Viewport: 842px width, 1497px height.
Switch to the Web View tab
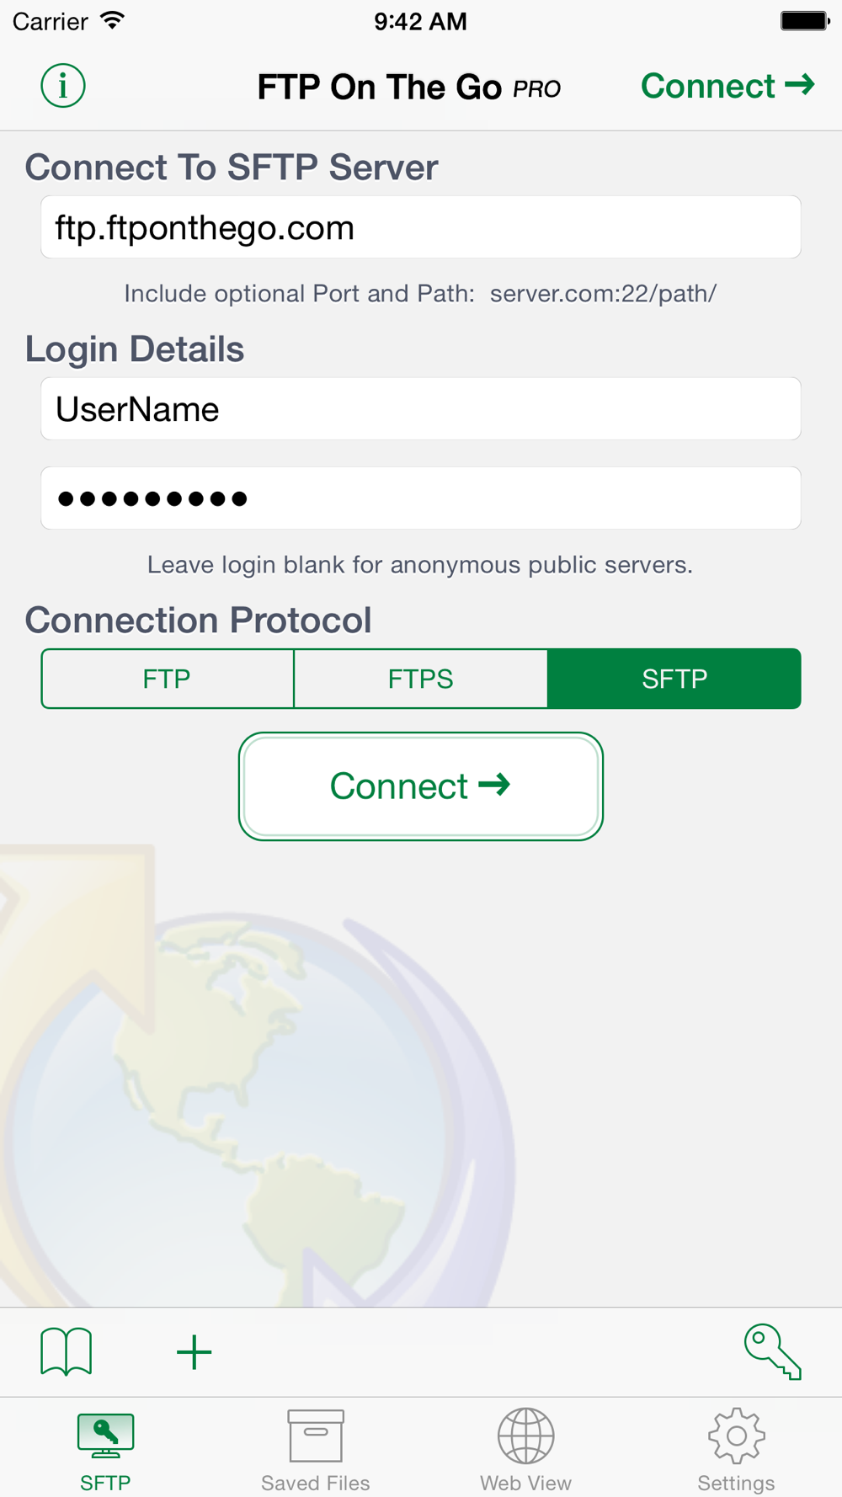pyautogui.click(x=526, y=1450)
